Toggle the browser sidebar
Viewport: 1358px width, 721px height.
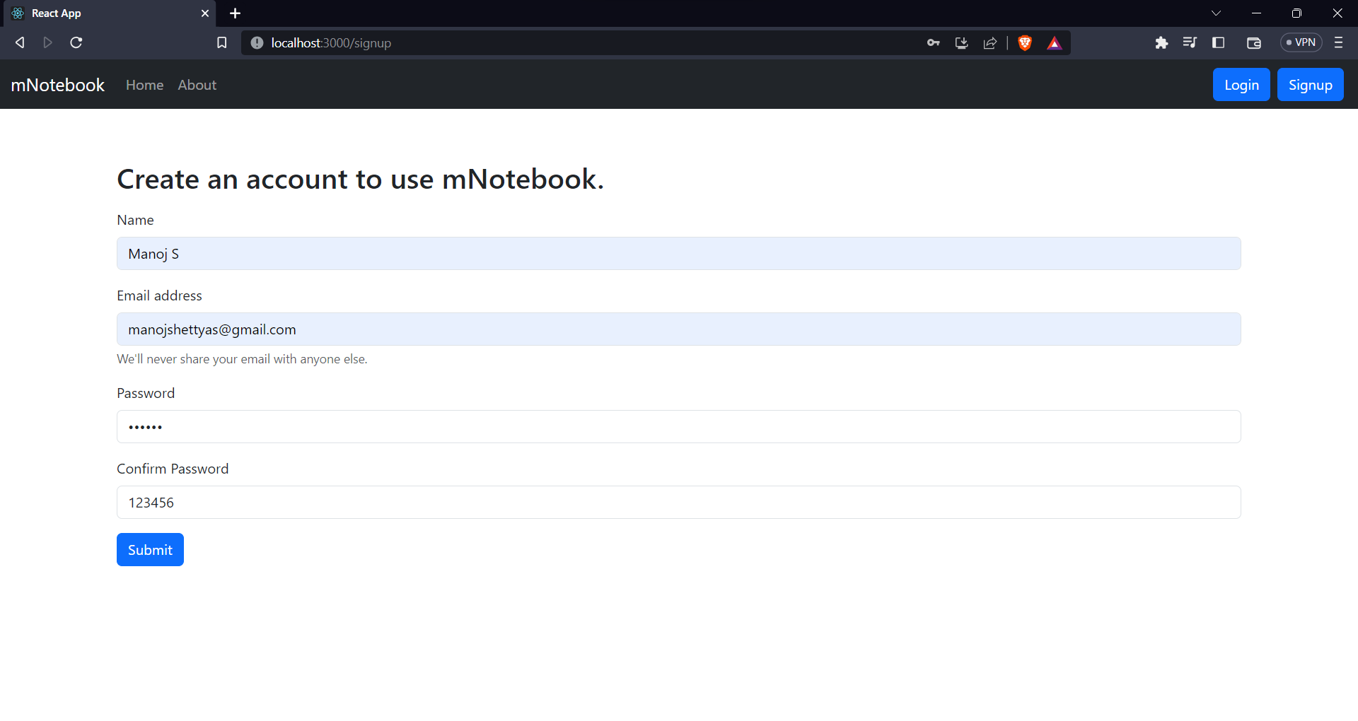[x=1219, y=42]
